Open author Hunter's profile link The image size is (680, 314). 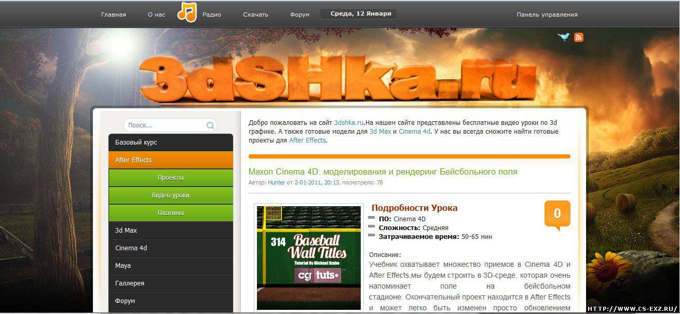pyautogui.click(x=276, y=182)
